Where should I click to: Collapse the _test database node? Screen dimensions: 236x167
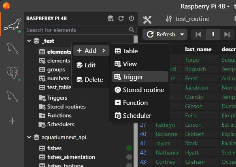pyautogui.click(x=29, y=41)
